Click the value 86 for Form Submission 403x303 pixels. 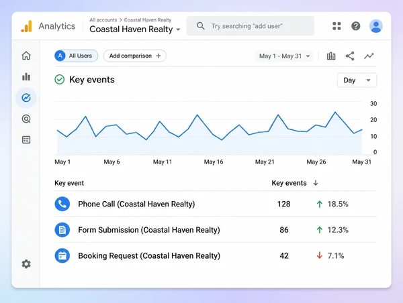coord(284,230)
